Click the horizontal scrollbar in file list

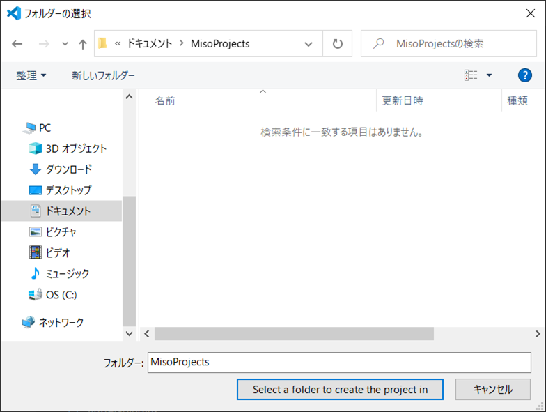click(294, 334)
